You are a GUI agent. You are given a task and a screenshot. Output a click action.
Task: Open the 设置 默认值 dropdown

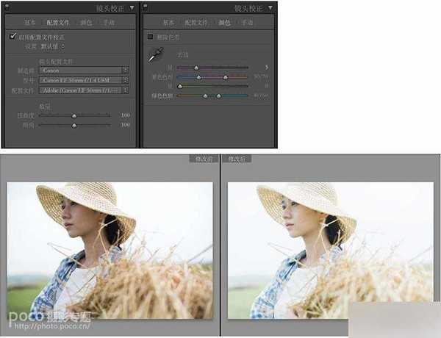click(50, 46)
